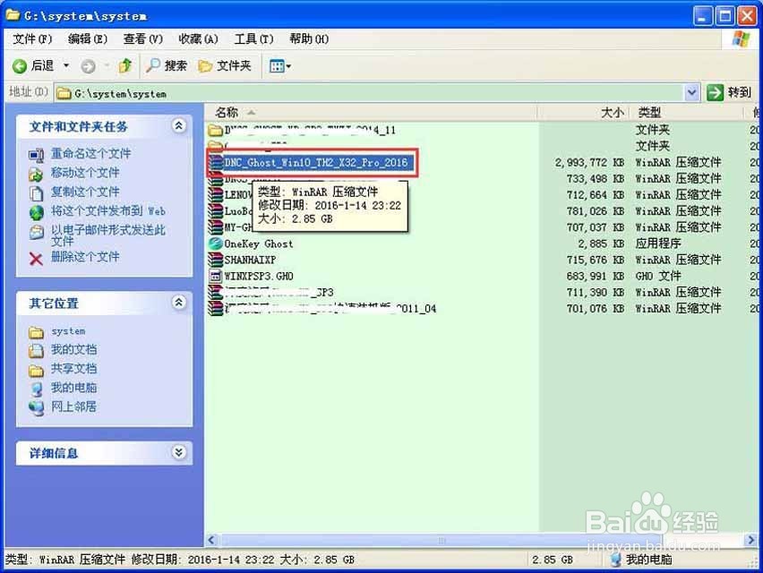Open 共享文档 in other places
This screenshot has height=573, width=763.
tap(74, 368)
